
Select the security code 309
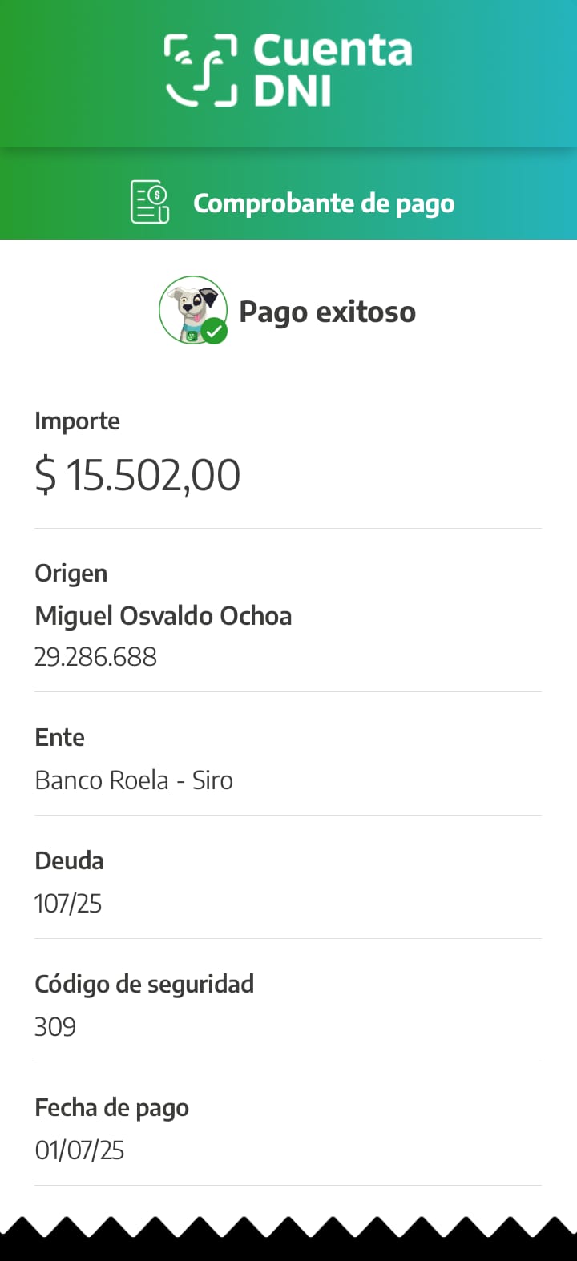pyautogui.click(x=55, y=1027)
